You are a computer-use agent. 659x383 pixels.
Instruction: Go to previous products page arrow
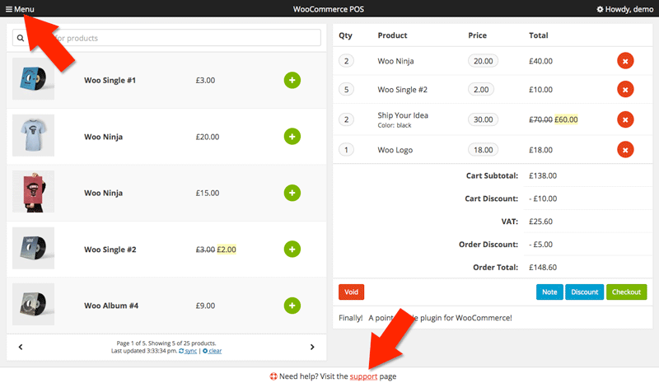pos(21,347)
